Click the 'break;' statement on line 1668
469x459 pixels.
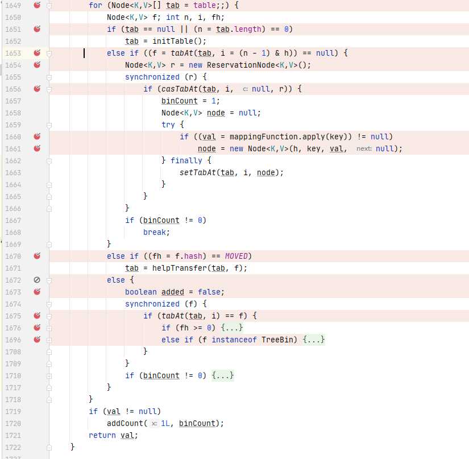[156, 232]
